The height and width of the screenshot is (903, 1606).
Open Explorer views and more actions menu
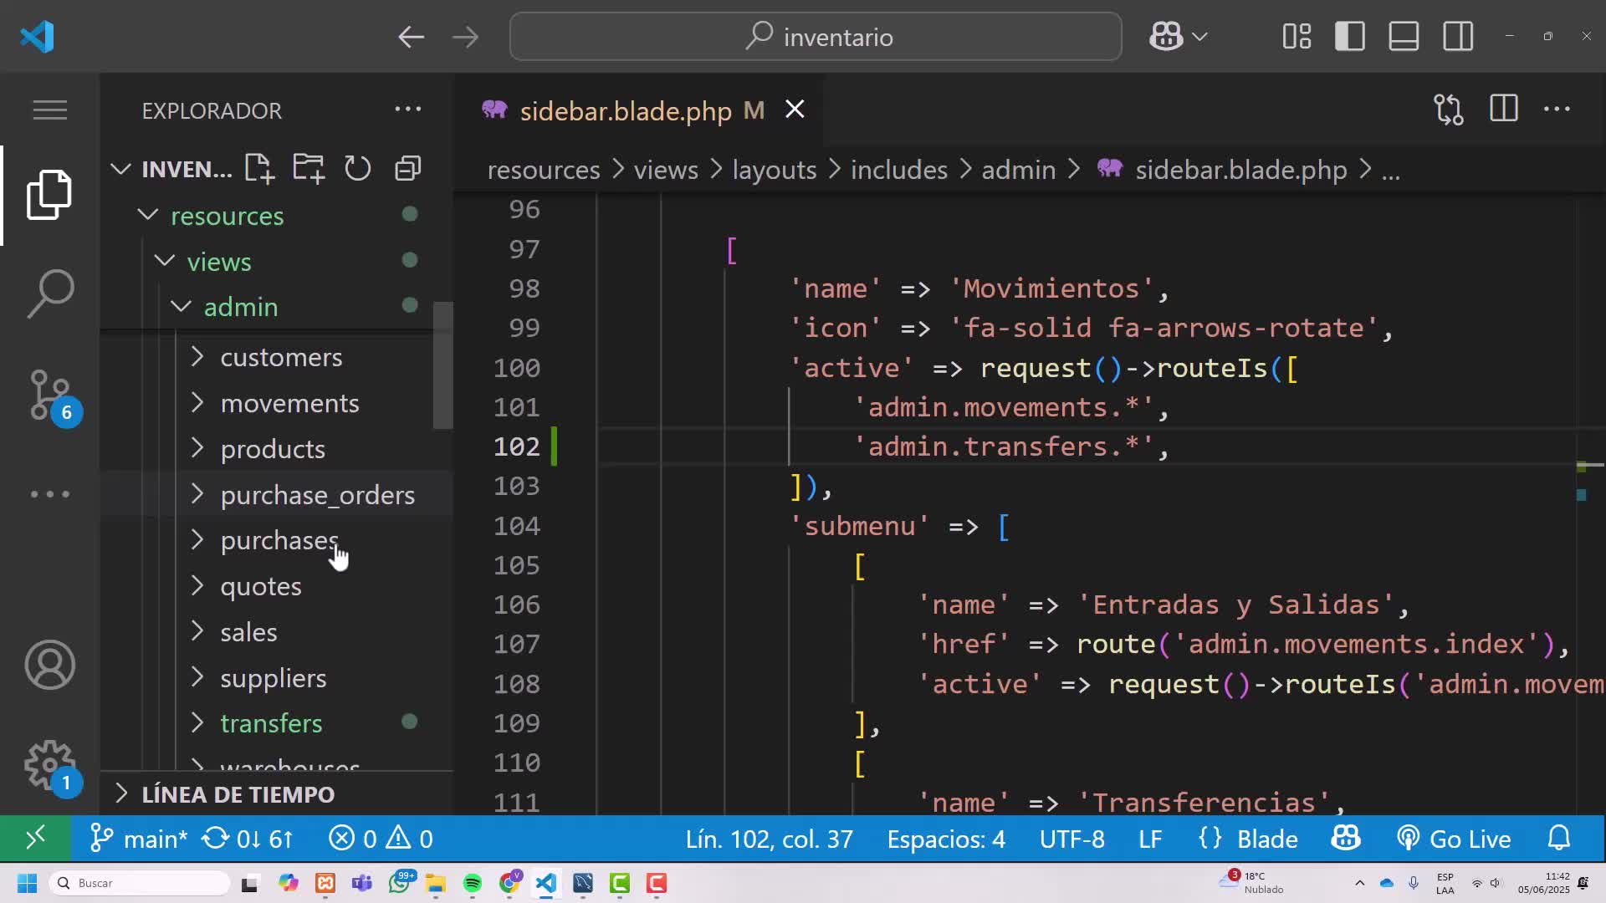(x=408, y=110)
